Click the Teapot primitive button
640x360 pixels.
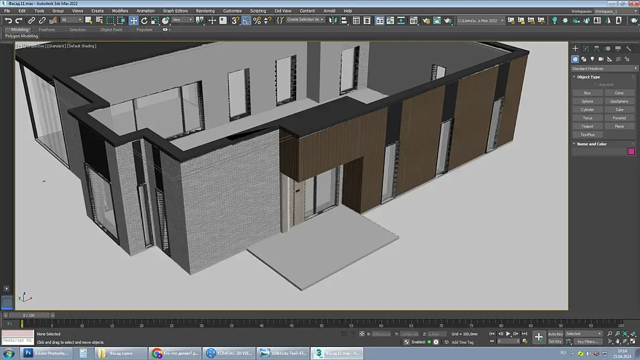pyautogui.click(x=587, y=126)
